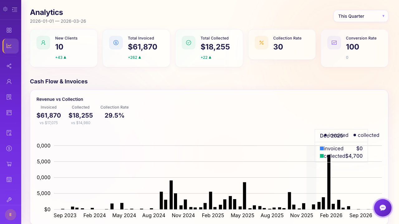
Task: Open the kanban board icon
Action: [x=9, y=113]
